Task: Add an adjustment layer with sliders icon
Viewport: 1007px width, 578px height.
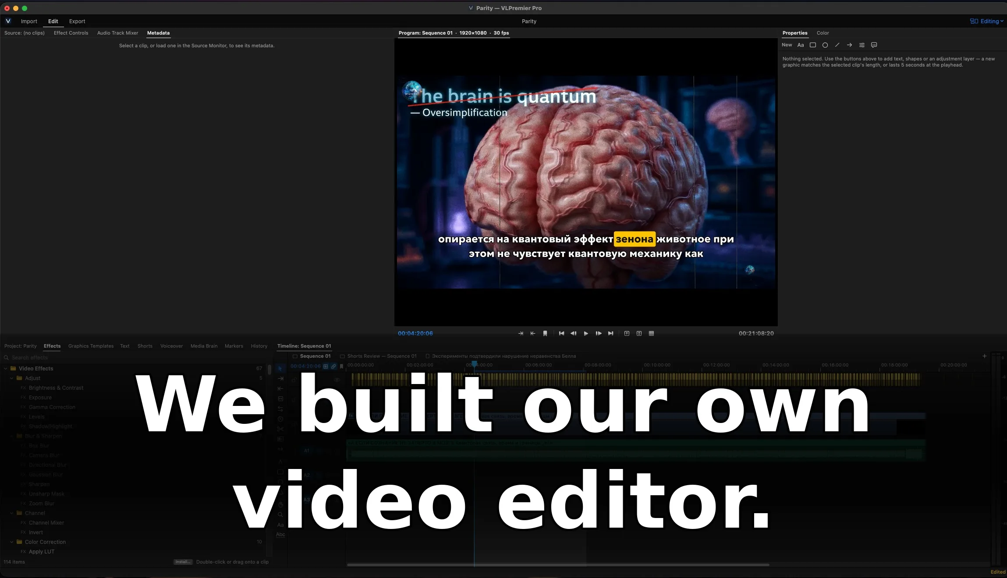Action: pos(862,45)
